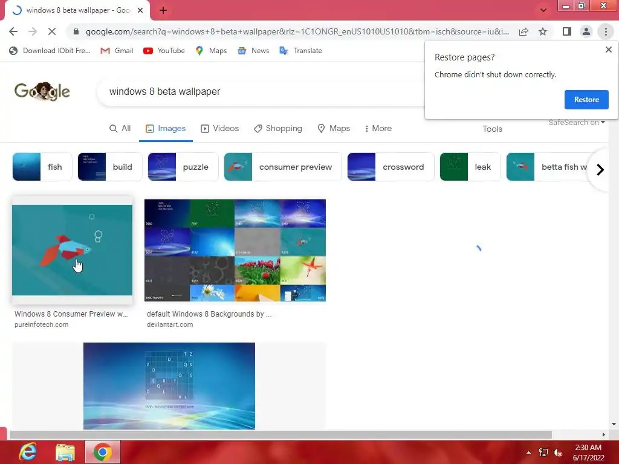The image size is (619, 464).
Task: Switch to the Shopping tab
Action: pyautogui.click(x=278, y=129)
